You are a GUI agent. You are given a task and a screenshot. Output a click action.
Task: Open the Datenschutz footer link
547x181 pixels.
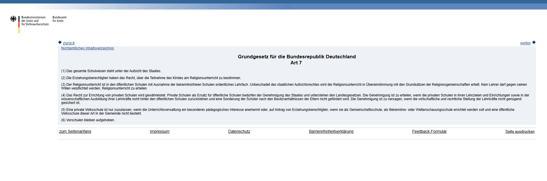click(x=239, y=131)
